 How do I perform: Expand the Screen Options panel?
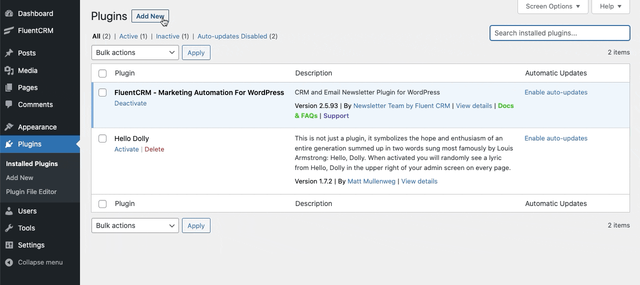(553, 6)
